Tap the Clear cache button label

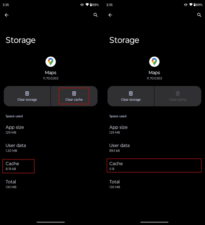74,100
